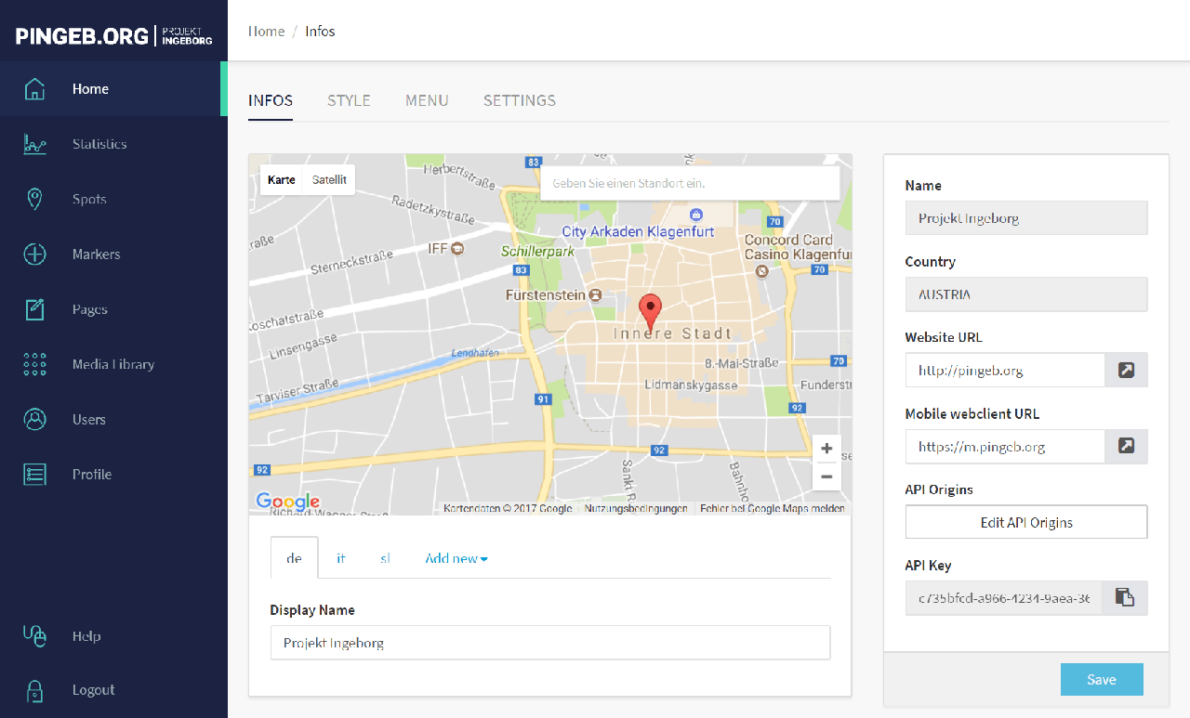The width and height of the screenshot is (1190, 718).
Task: Copy the API Key with clipboard icon
Action: pyautogui.click(x=1125, y=597)
